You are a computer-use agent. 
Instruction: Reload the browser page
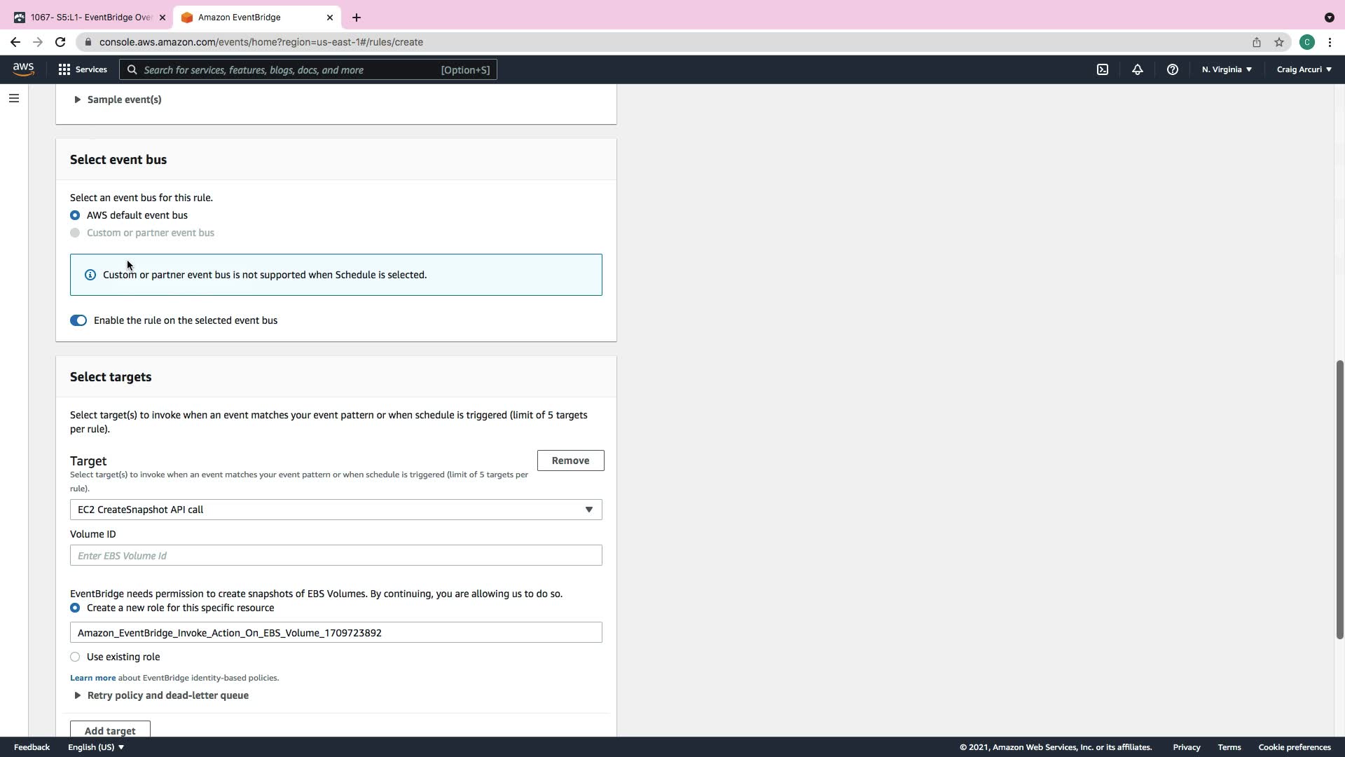point(60,42)
